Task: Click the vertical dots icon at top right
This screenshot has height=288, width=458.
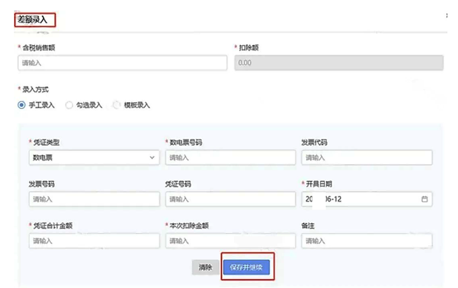Action: click(x=447, y=17)
